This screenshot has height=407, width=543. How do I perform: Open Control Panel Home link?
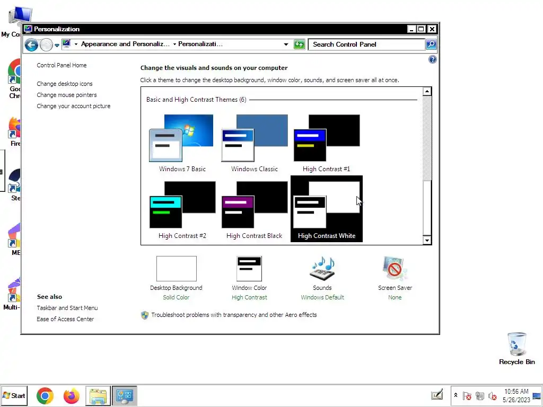coord(62,65)
